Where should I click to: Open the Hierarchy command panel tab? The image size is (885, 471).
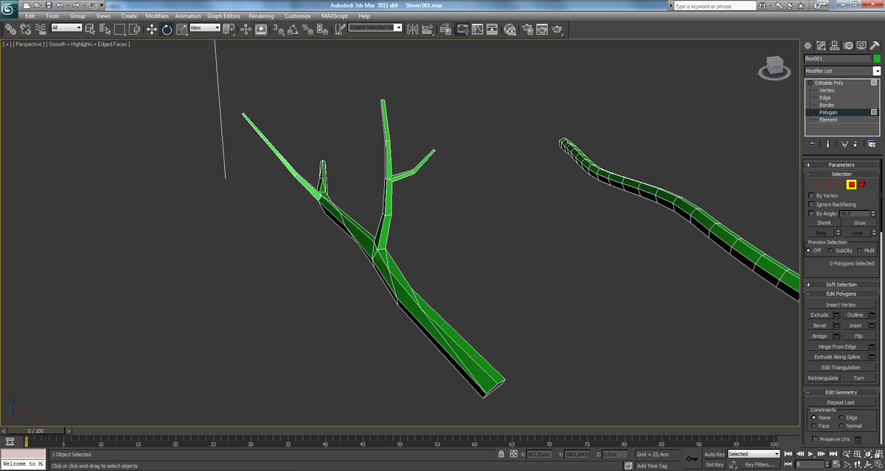coord(836,46)
